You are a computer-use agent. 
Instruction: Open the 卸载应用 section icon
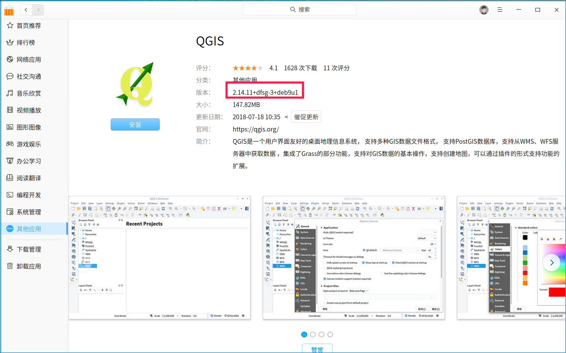pos(10,266)
